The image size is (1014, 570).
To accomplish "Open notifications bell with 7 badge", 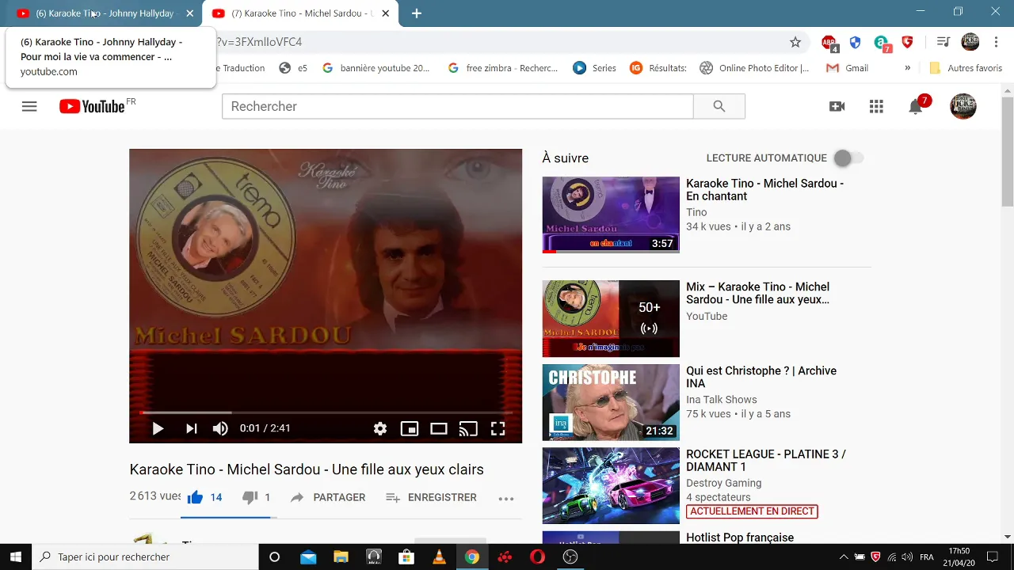I will 917,105.
